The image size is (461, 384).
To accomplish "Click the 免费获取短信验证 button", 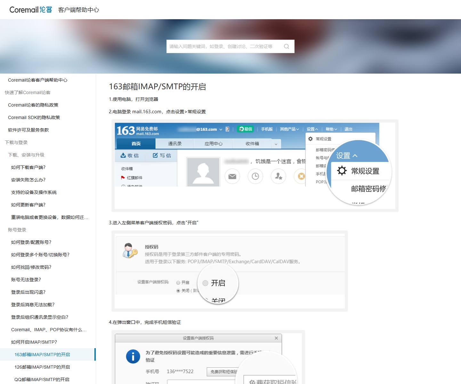I will (224, 372).
